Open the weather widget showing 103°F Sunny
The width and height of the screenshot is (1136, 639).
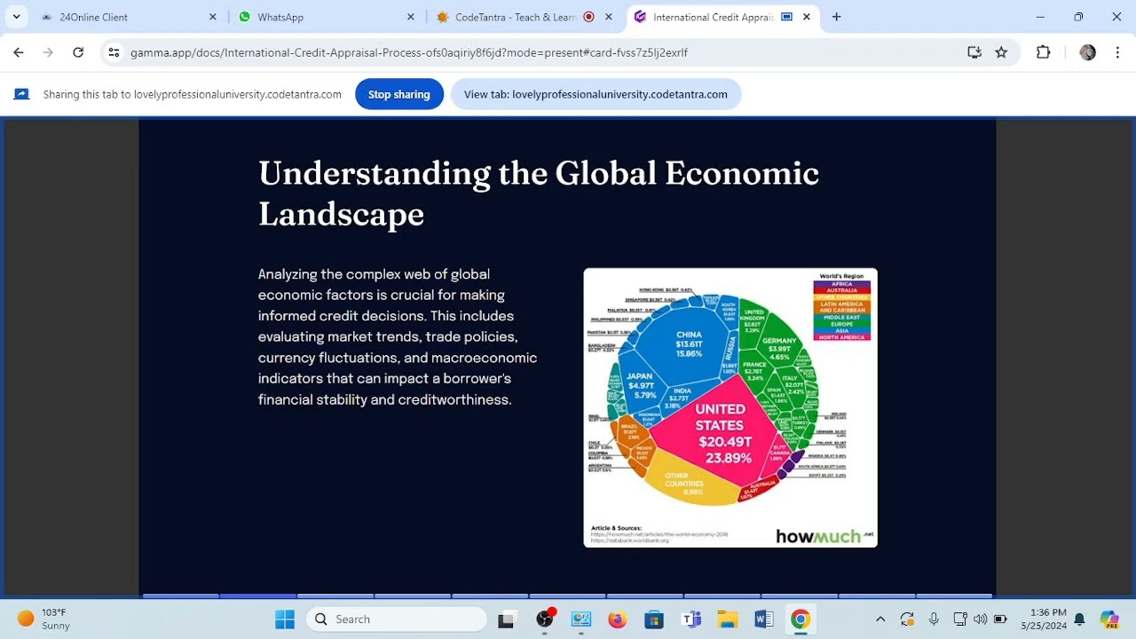point(44,619)
